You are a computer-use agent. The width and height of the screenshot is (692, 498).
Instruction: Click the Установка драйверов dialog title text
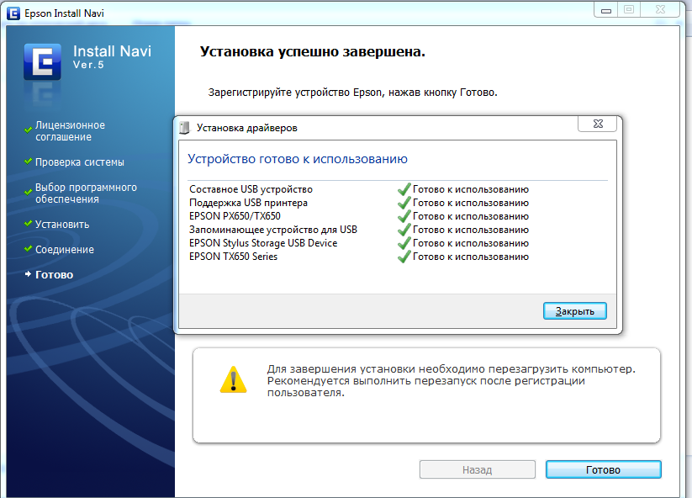click(246, 128)
